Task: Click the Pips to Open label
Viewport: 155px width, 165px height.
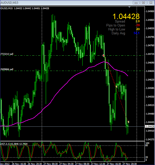Action: (x=115, y=25)
